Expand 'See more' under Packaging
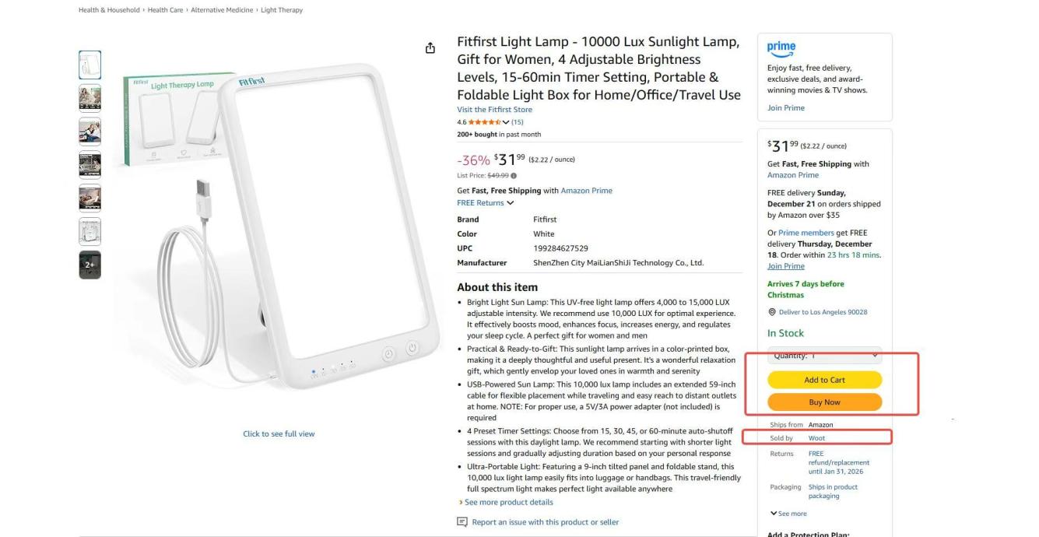Screen dimensions: 1039x537 point(788,514)
